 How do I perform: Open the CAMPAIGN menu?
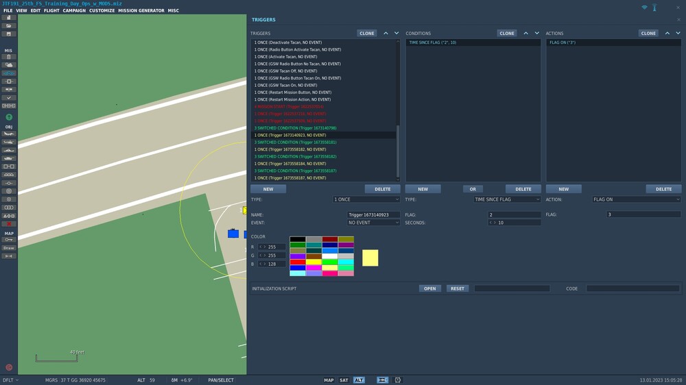pyautogui.click(x=74, y=11)
